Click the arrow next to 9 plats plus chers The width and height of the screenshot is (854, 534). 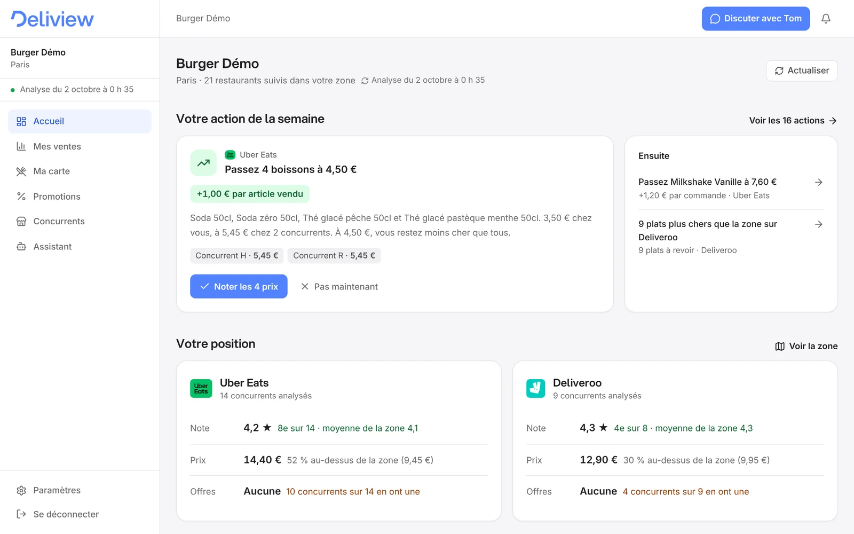pyautogui.click(x=819, y=224)
